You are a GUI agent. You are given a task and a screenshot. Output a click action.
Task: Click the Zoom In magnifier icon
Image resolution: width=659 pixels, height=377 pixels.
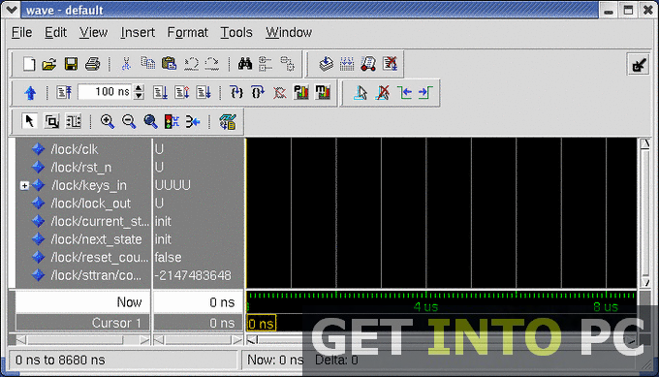108,121
